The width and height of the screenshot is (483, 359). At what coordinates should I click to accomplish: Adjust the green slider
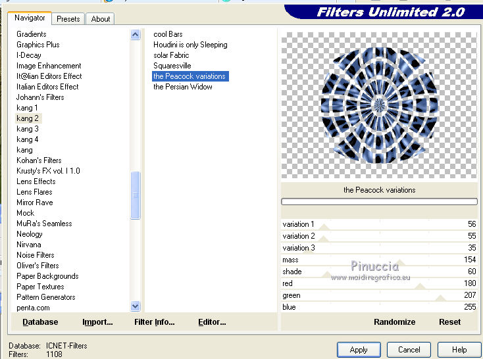[x=379, y=295]
